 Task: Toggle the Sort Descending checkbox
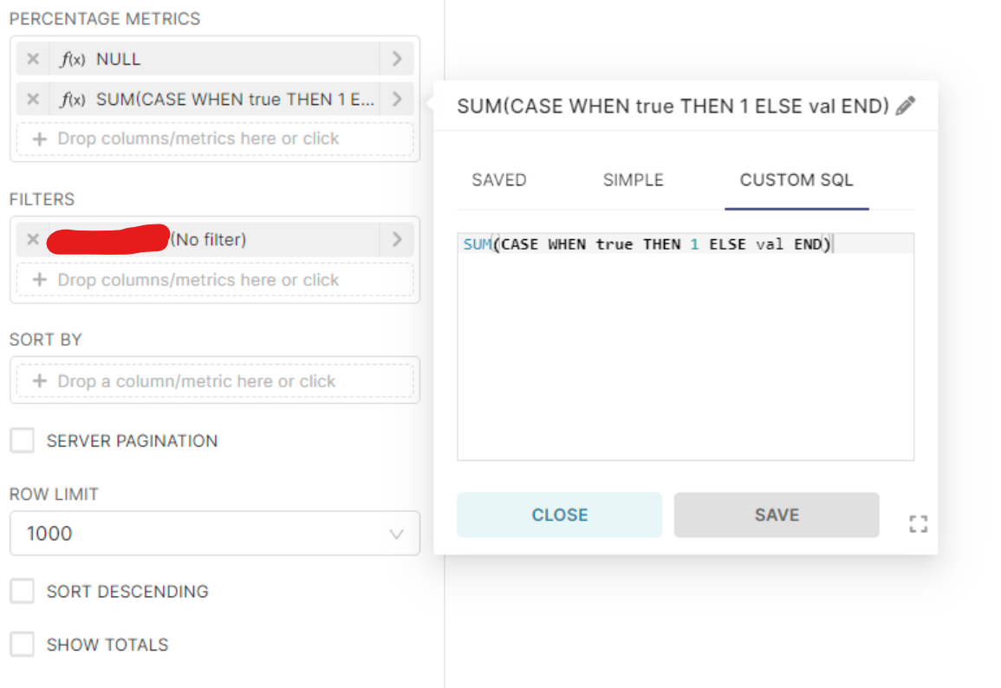point(23,591)
